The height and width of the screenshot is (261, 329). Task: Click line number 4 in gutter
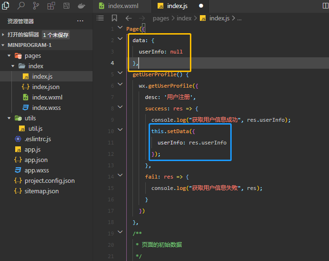(x=113, y=63)
